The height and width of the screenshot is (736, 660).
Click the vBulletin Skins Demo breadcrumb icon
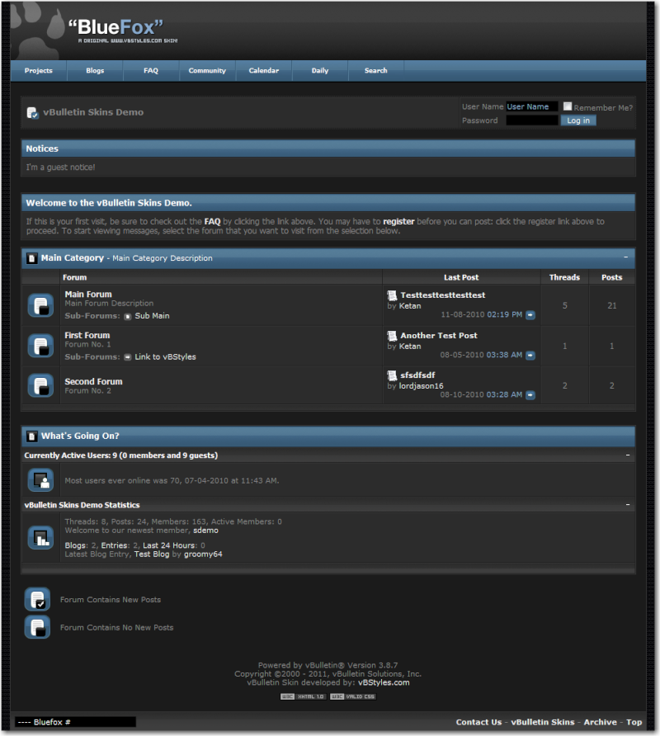point(32,113)
